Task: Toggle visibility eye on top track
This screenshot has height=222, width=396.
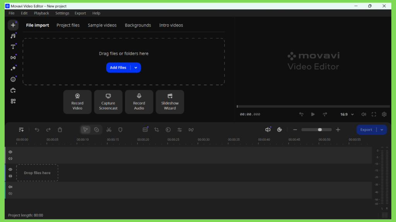Action: [10, 152]
